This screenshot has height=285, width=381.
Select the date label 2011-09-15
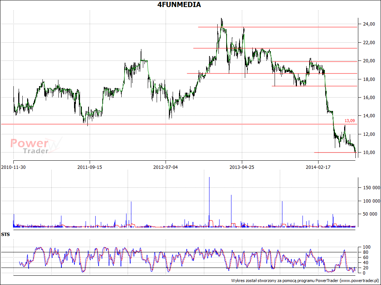pos(90,167)
